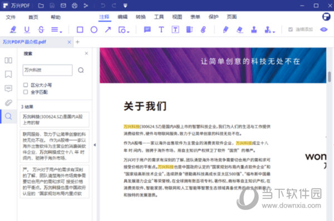Open the 帮助 menu
334x221 pixels.
[56, 17]
